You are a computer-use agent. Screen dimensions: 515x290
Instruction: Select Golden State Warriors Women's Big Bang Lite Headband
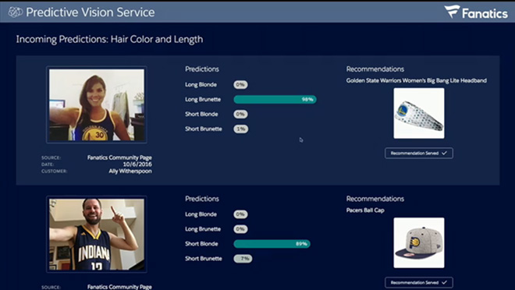[417, 80]
